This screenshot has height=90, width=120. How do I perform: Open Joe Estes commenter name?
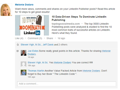point(33,51)
